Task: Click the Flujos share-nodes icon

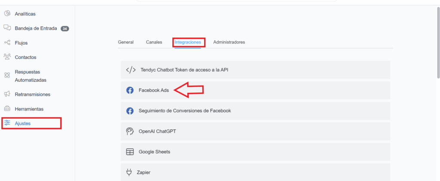Action: tap(7, 43)
